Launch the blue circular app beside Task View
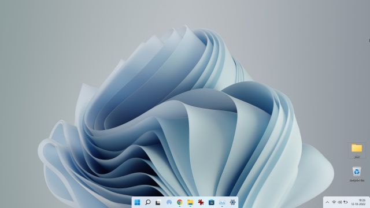This screenshot has height=208, width=370. (169, 202)
